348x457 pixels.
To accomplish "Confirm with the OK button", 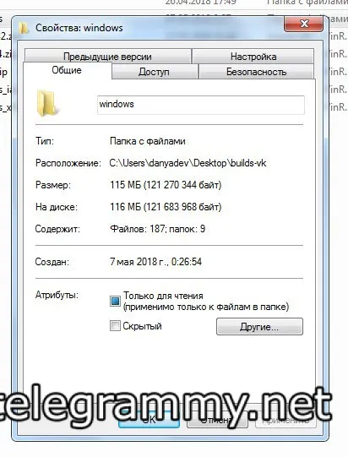I will point(150,420).
